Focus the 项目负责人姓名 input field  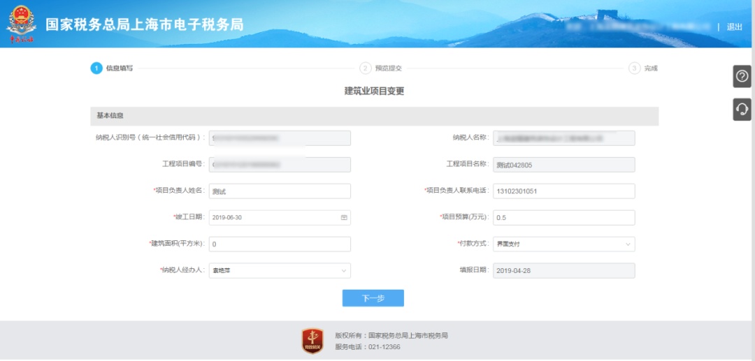click(280, 191)
